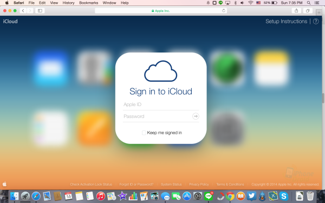Reload the page in Safari
This screenshot has width=325, height=203.
(223, 11)
